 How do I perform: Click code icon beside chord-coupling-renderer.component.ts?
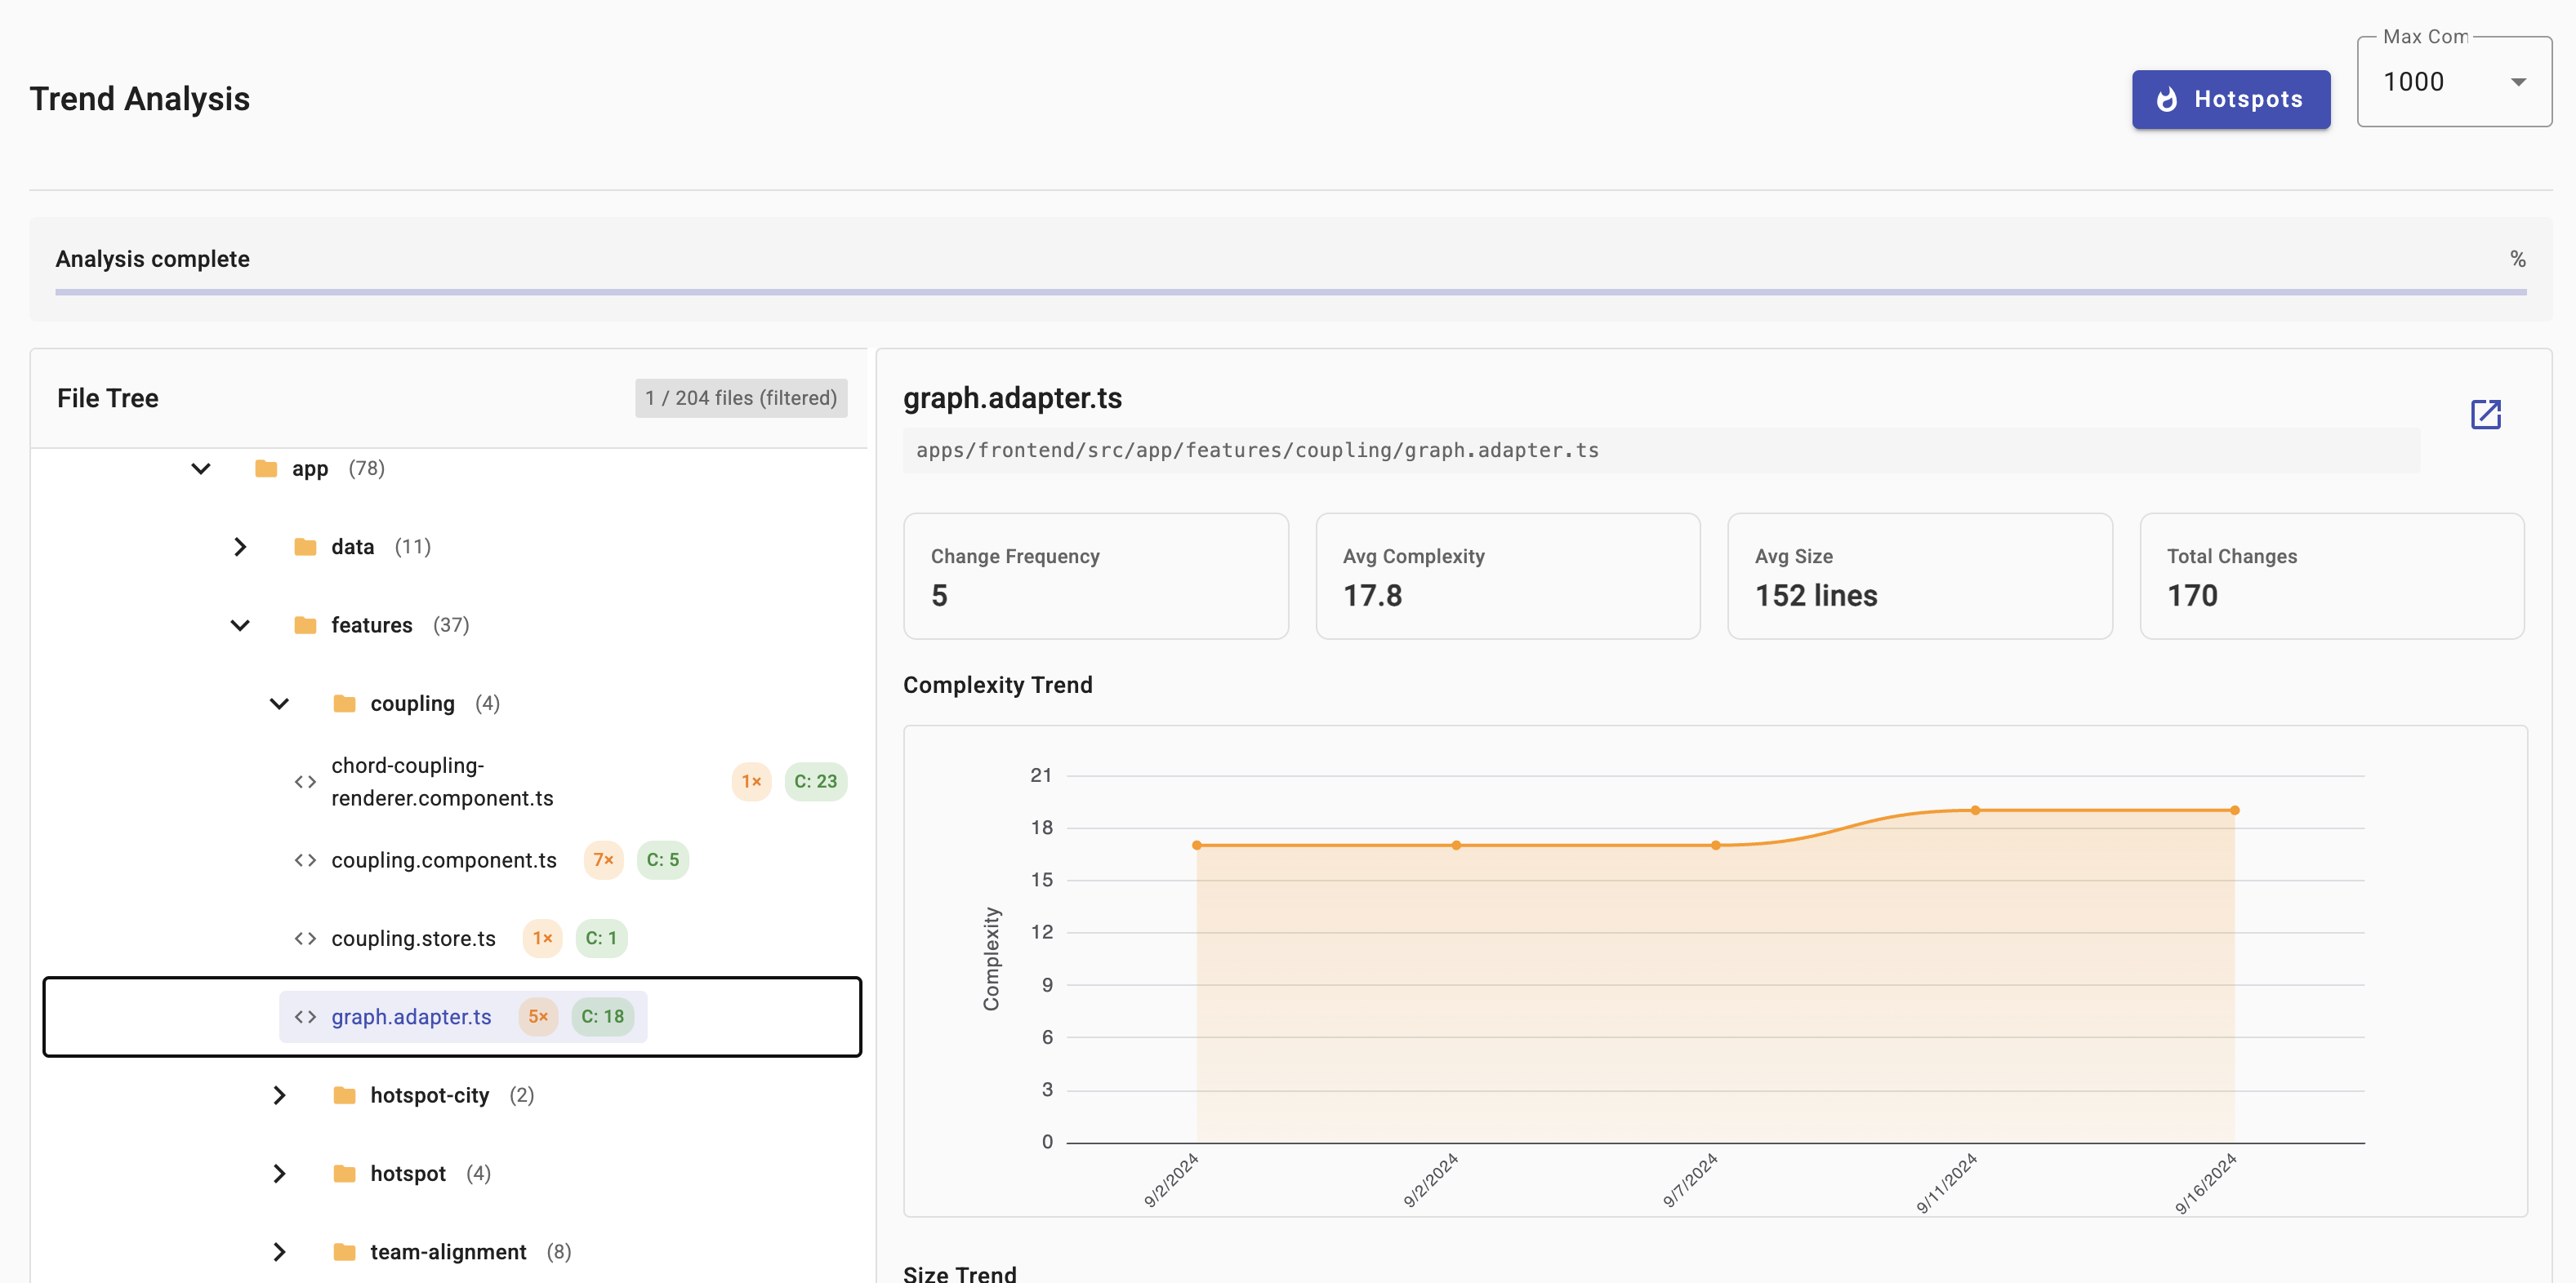click(x=305, y=781)
